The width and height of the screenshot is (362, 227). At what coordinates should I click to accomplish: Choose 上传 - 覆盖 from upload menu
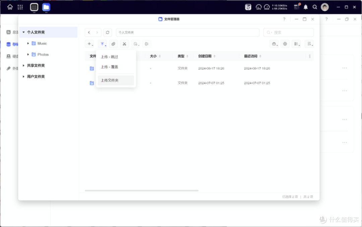point(116,67)
